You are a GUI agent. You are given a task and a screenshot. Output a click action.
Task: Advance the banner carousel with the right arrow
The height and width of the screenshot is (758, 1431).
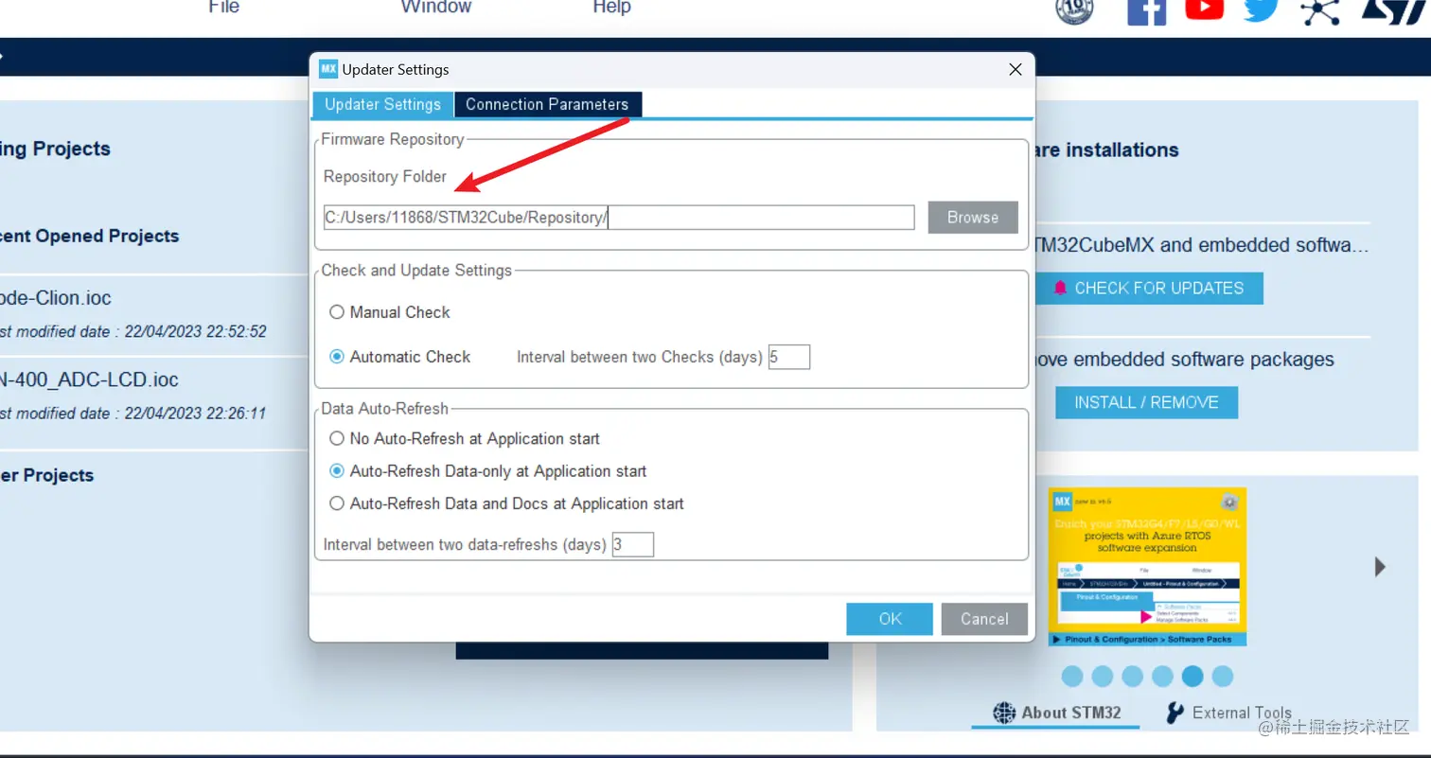[x=1380, y=567]
